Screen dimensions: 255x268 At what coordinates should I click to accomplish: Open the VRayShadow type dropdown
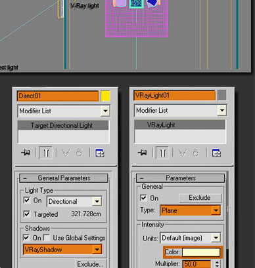97,250
